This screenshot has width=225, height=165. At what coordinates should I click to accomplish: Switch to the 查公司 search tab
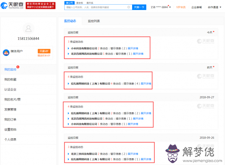pos(69,3)
